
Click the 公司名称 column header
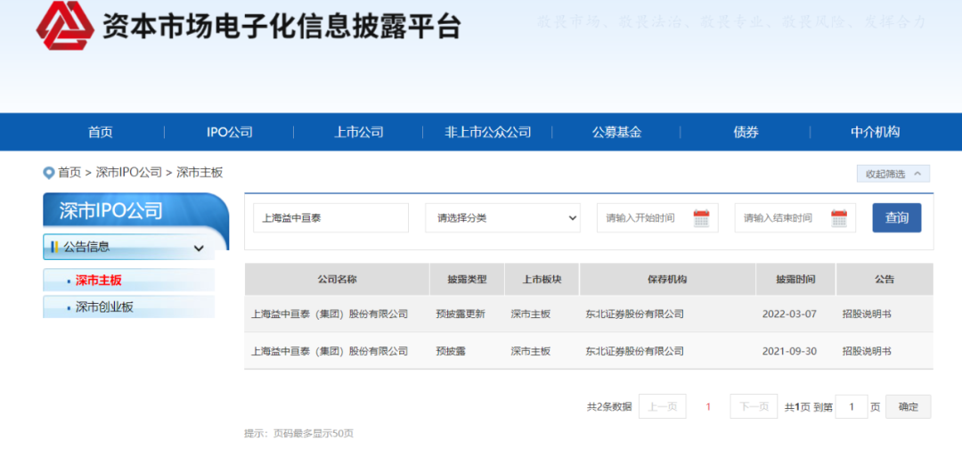pos(337,279)
